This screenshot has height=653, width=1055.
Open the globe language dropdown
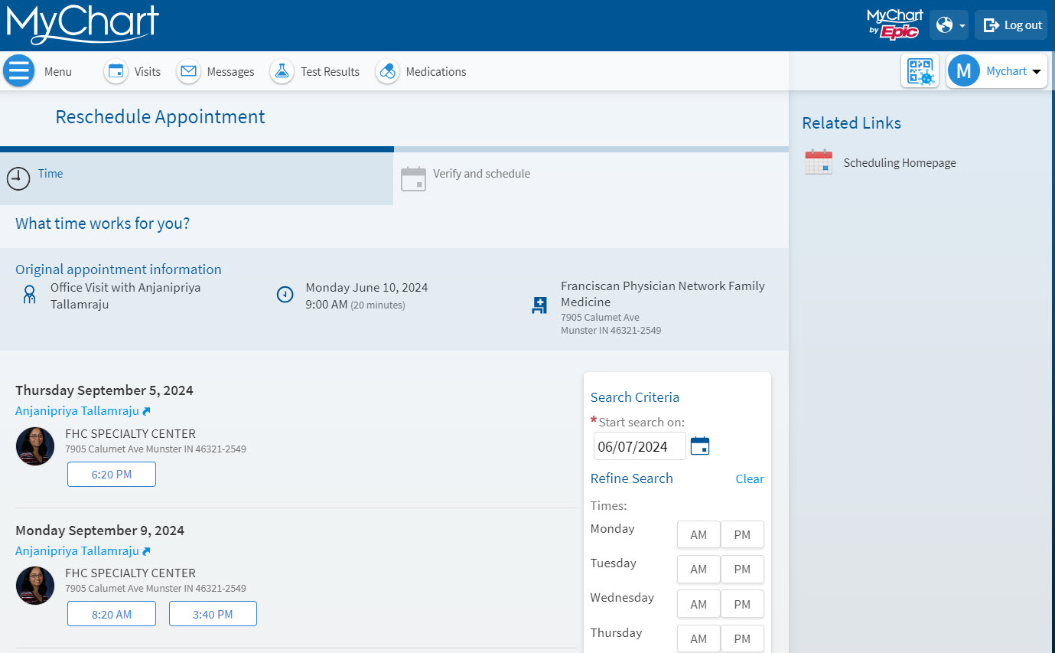tap(949, 25)
